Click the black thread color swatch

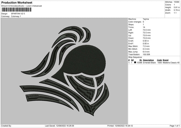pos(135,62)
